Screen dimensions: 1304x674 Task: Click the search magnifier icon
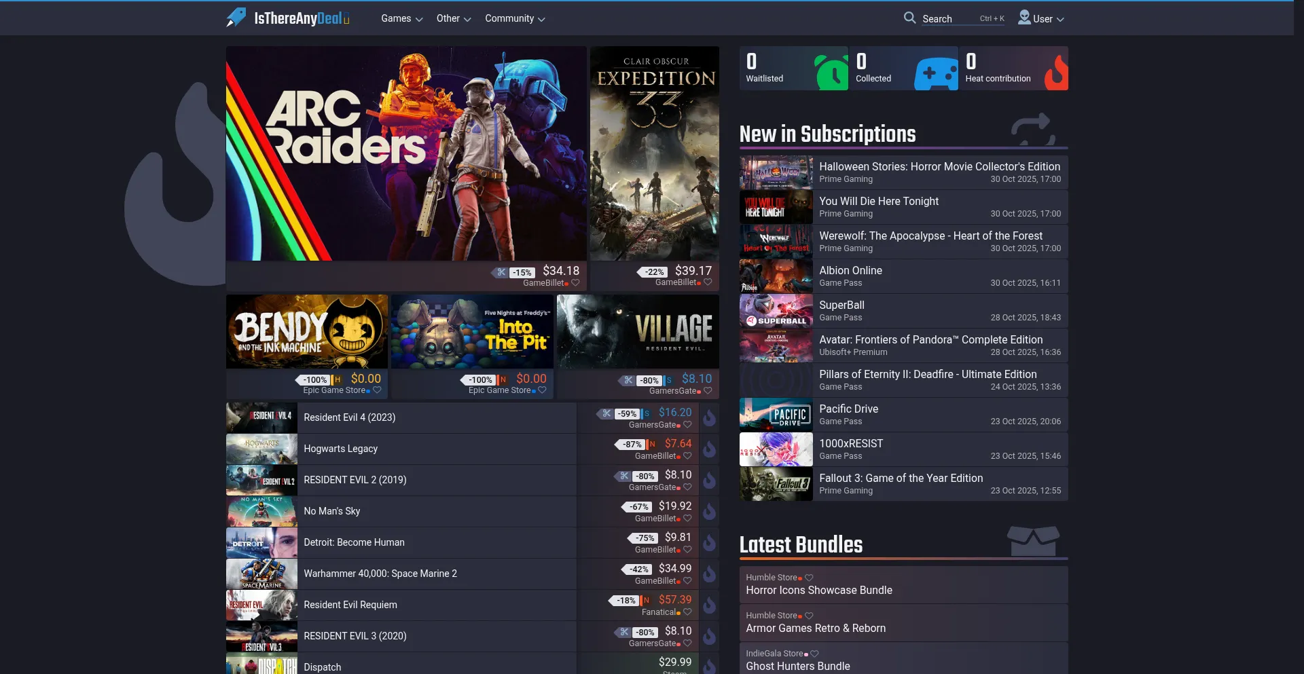[909, 18]
